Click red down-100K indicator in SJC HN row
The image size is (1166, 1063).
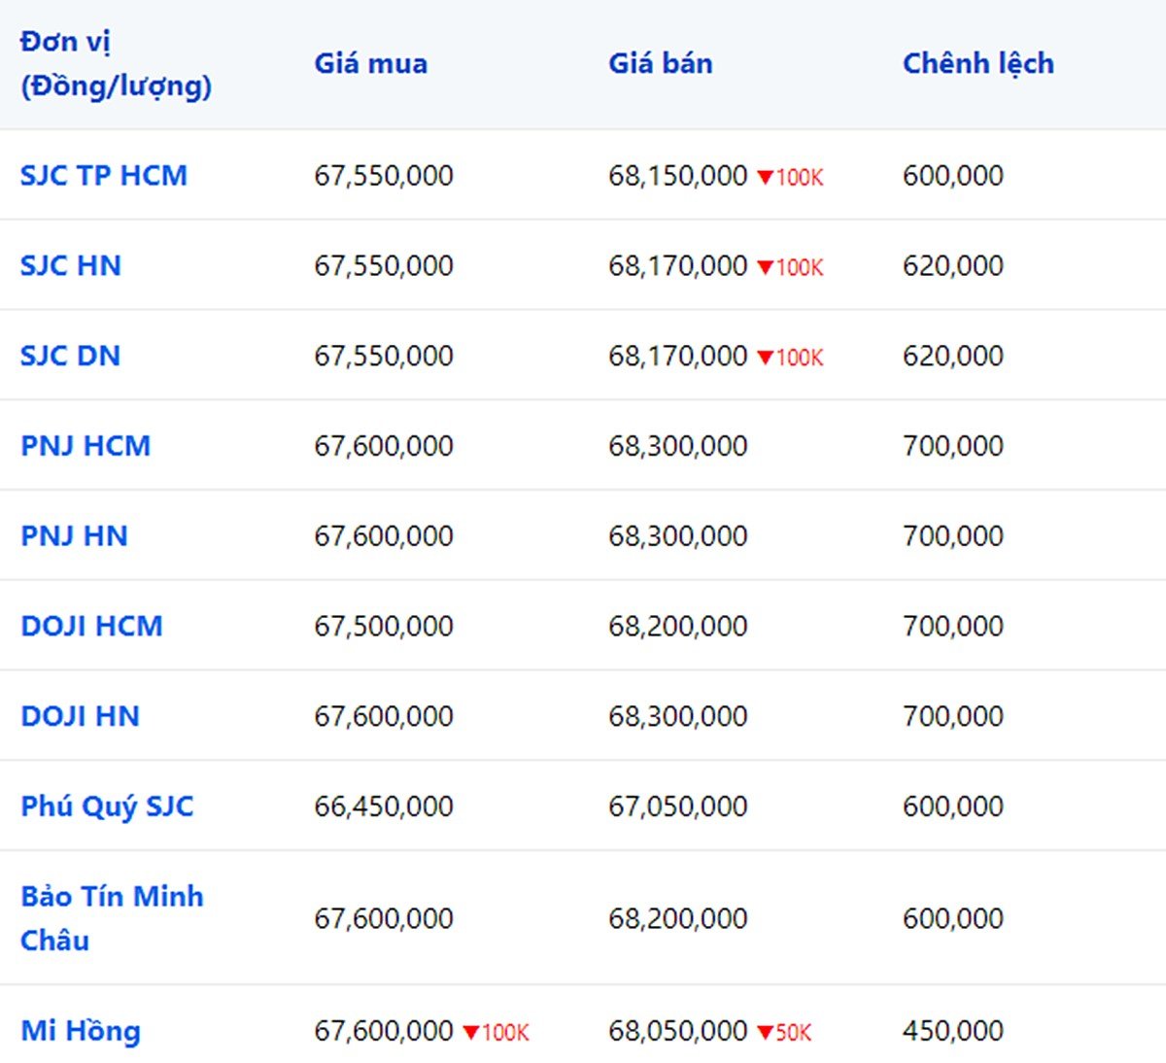pos(790,267)
